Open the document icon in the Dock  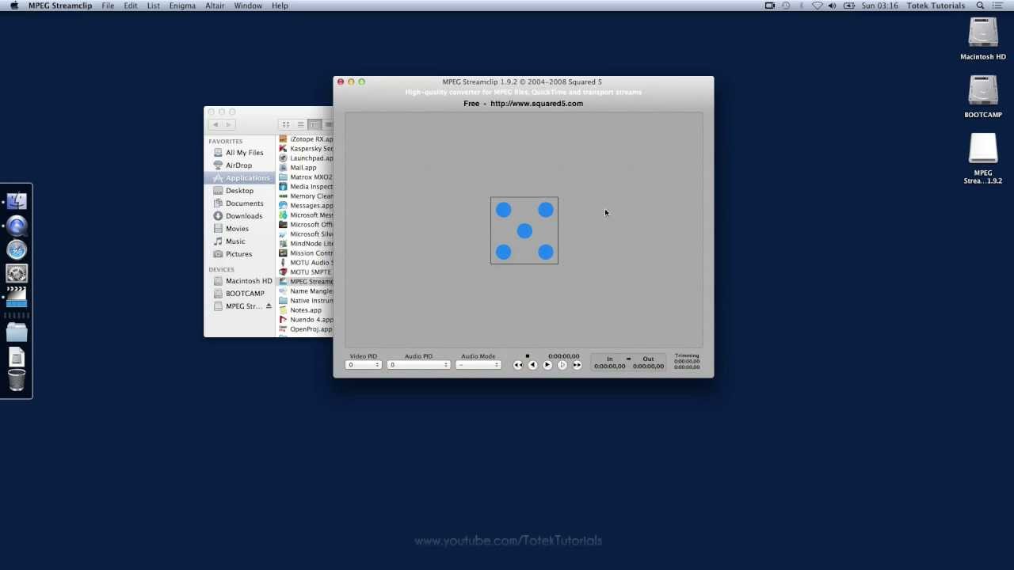[x=17, y=358]
